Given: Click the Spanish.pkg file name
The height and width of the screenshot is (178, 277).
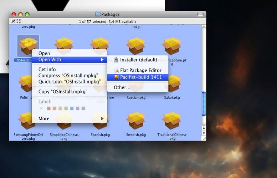Looking at the screenshot, I should click(100, 135).
